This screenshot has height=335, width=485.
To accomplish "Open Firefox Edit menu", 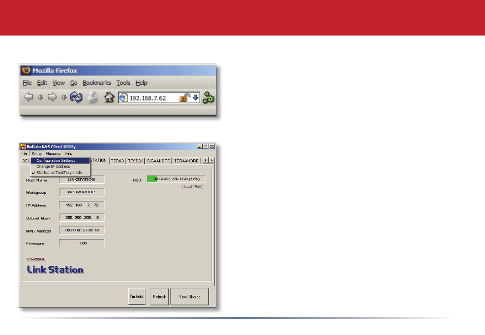I will click(42, 83).
